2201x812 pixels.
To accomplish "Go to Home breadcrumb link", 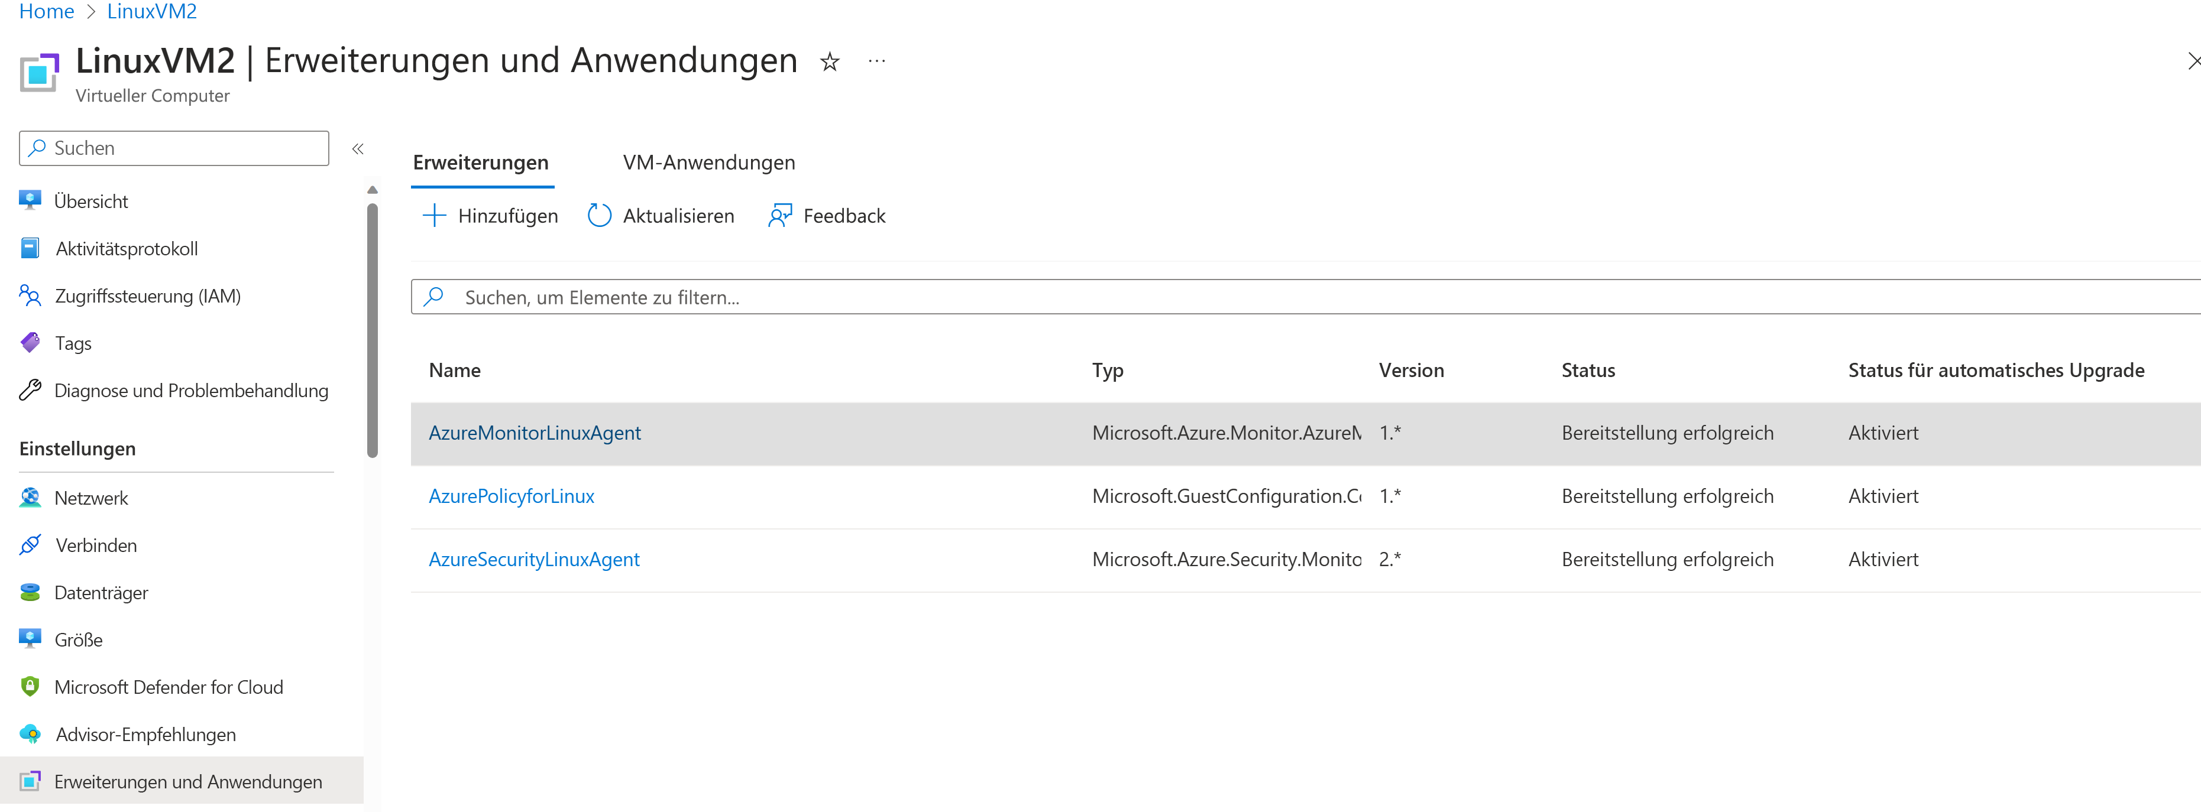I will (x=46, y=11).
